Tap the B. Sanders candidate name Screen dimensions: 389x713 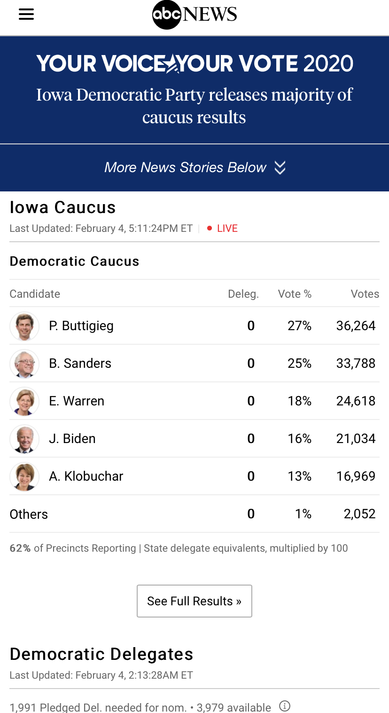80,364
